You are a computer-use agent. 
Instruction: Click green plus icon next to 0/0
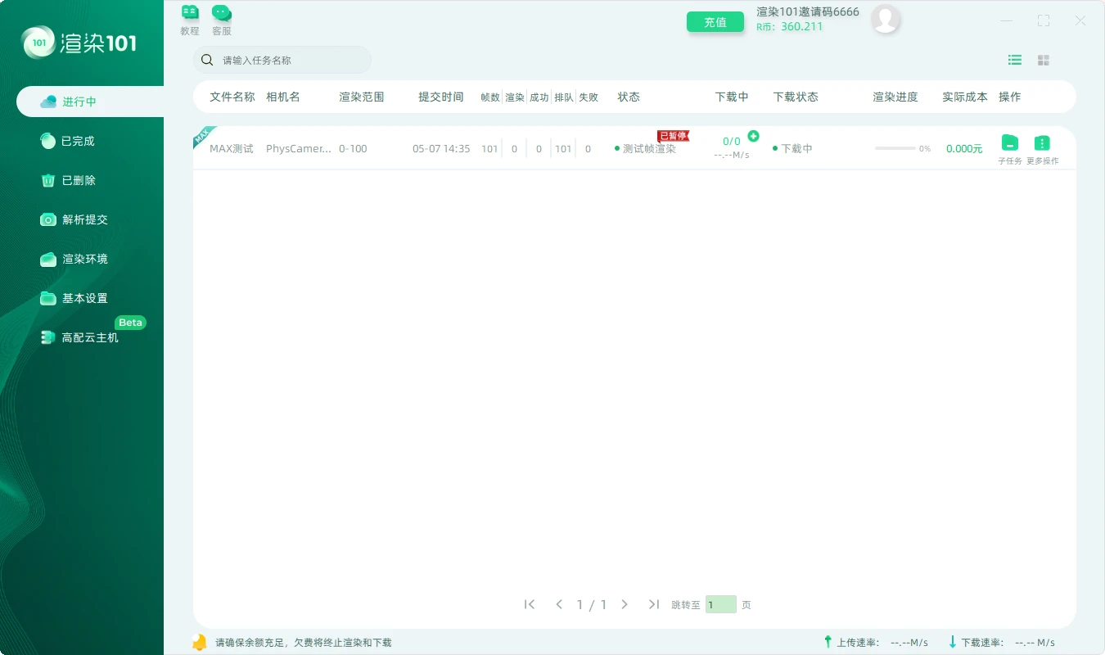[x=753, y=136]
